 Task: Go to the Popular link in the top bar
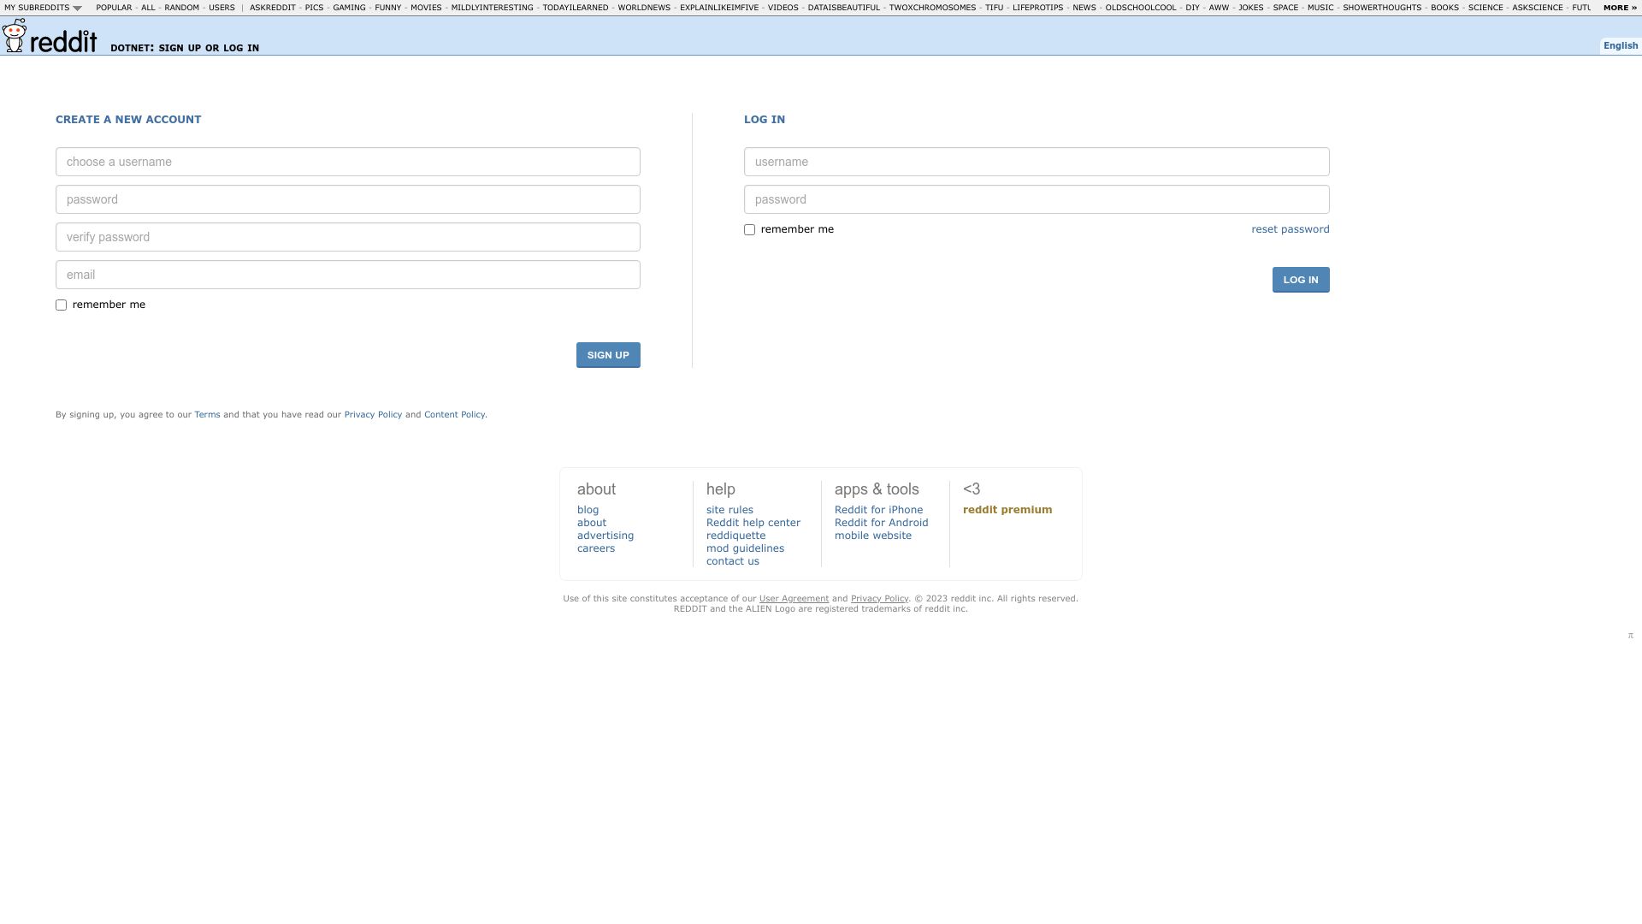[114, 8]
